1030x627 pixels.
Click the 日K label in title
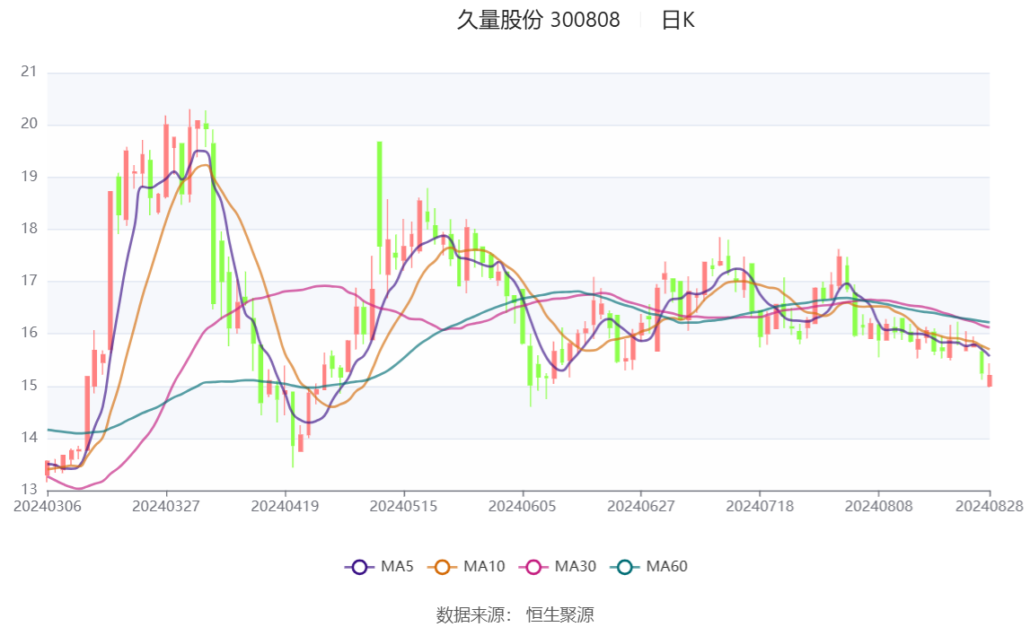pos(678,21)
